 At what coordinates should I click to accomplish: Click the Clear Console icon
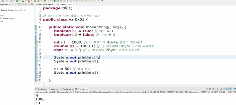(x=218, y=89)
